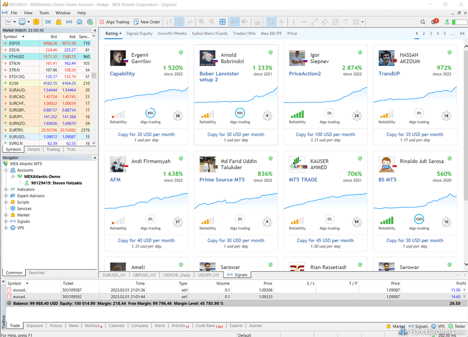Open the VPS cloud icon in the toolbar
468x337 pixels.
(x=79, y=22)
